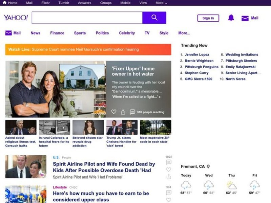Heart the Spirit Airline pilot article
Screen dimensions: 271x203
(168, 170)
